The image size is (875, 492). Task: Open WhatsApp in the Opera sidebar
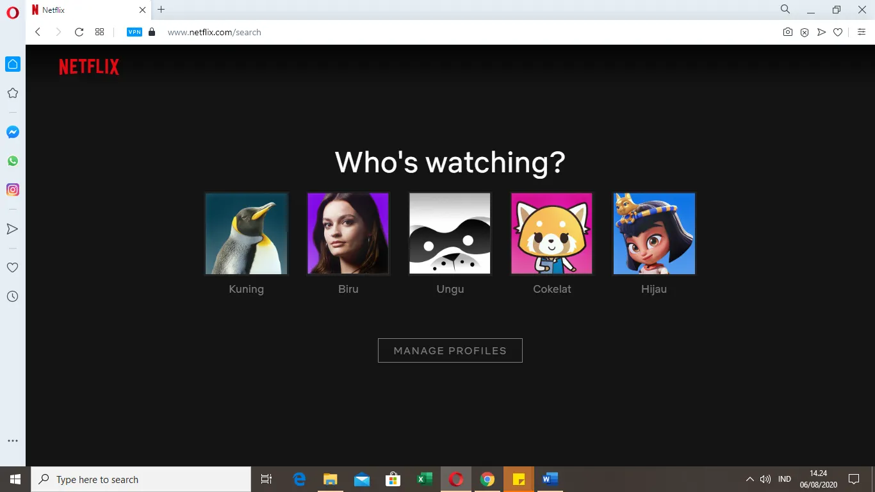tap(13, 161)
